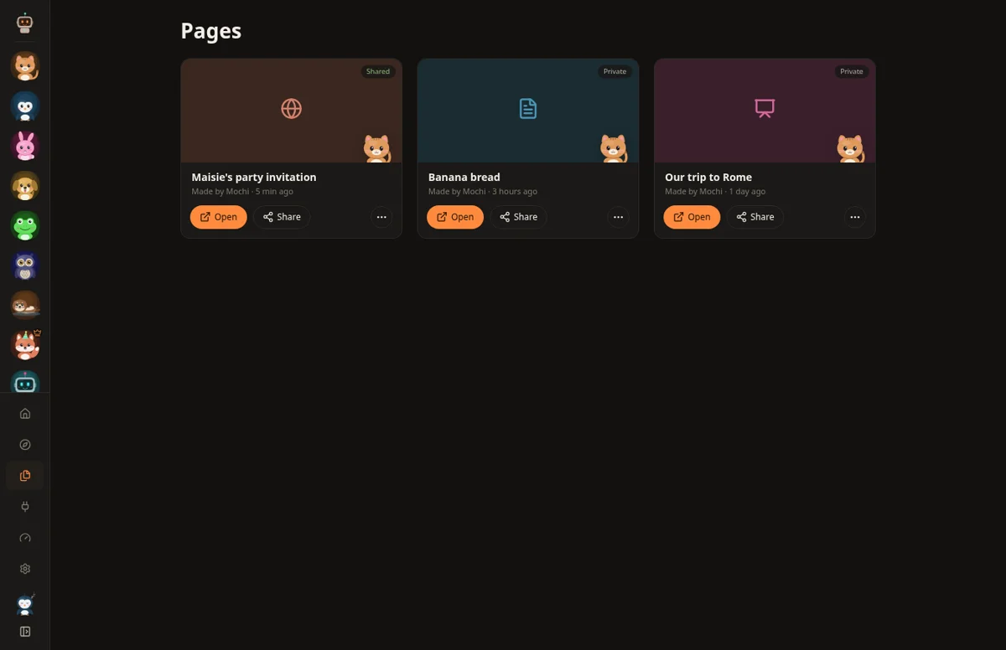This screenshot has width=1006, height=650.
Task: Click the robot logo at sidebar top
Action: (25, 23)
